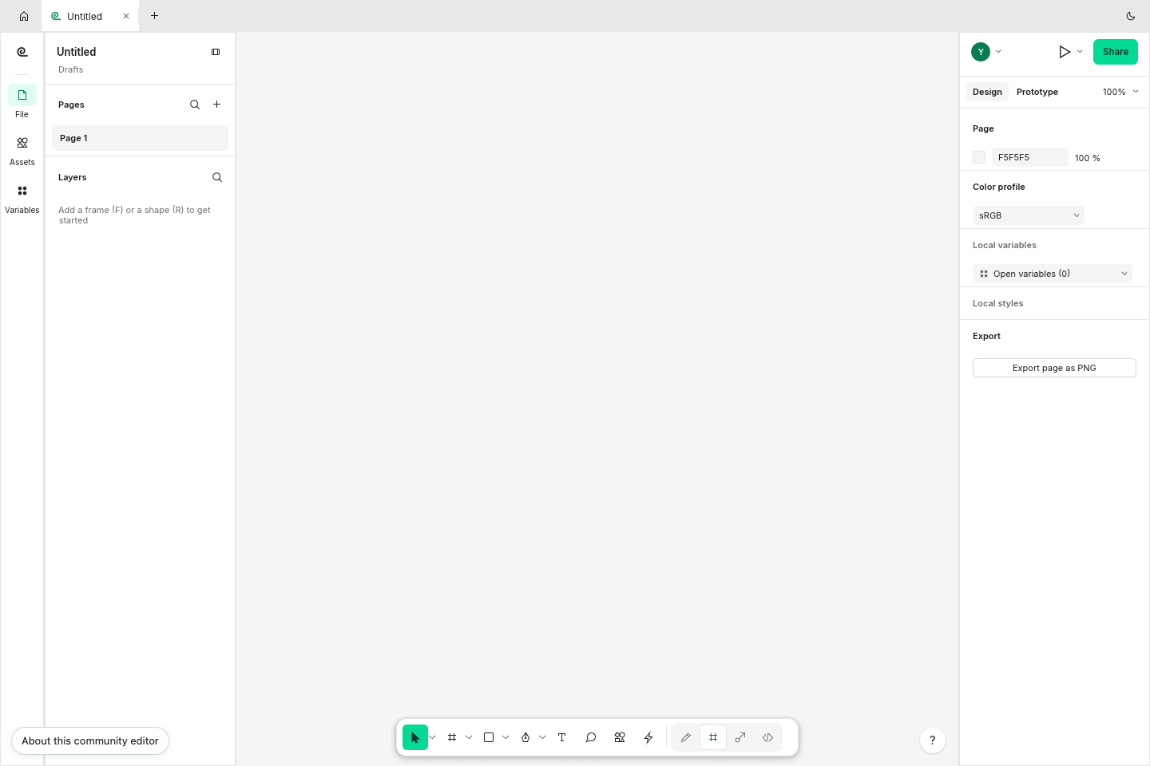Select the Pen tool
This screenshot has width=1150, height=766.
pyautogui.click(x=525, y=737)
